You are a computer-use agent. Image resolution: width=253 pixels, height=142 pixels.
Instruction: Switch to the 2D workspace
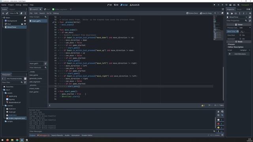[110, 5]
